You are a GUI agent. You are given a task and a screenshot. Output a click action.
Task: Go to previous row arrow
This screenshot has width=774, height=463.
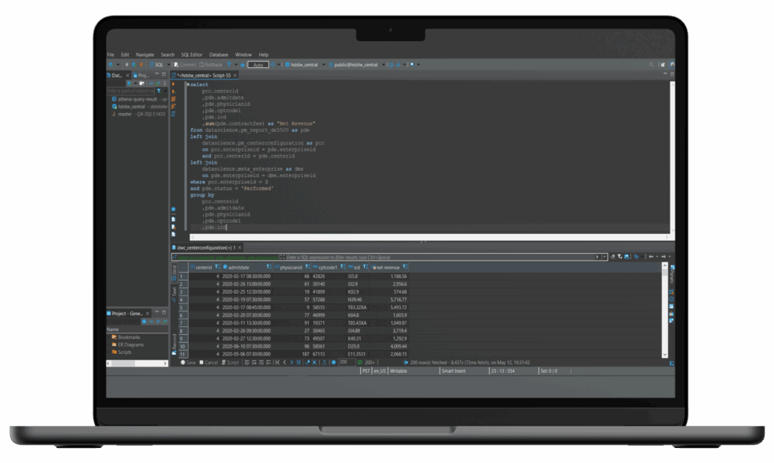click(x=284, y=363)
